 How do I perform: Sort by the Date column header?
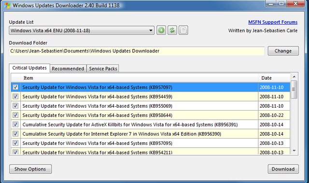274,78
